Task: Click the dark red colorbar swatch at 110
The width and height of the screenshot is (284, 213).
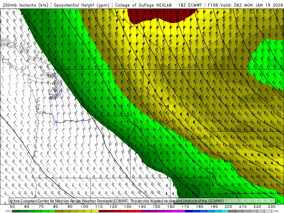Action: 103,211
